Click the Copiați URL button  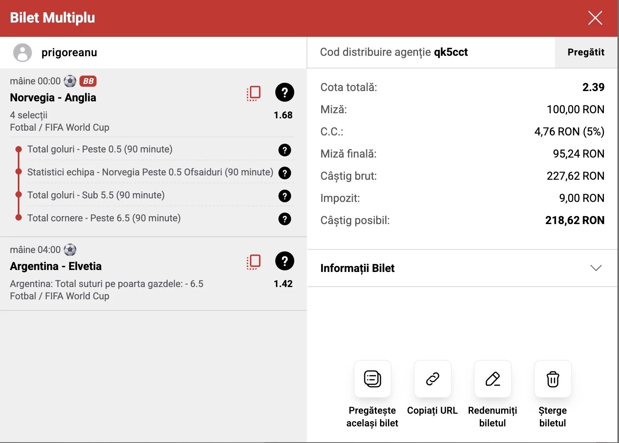(x=432, y=379)
